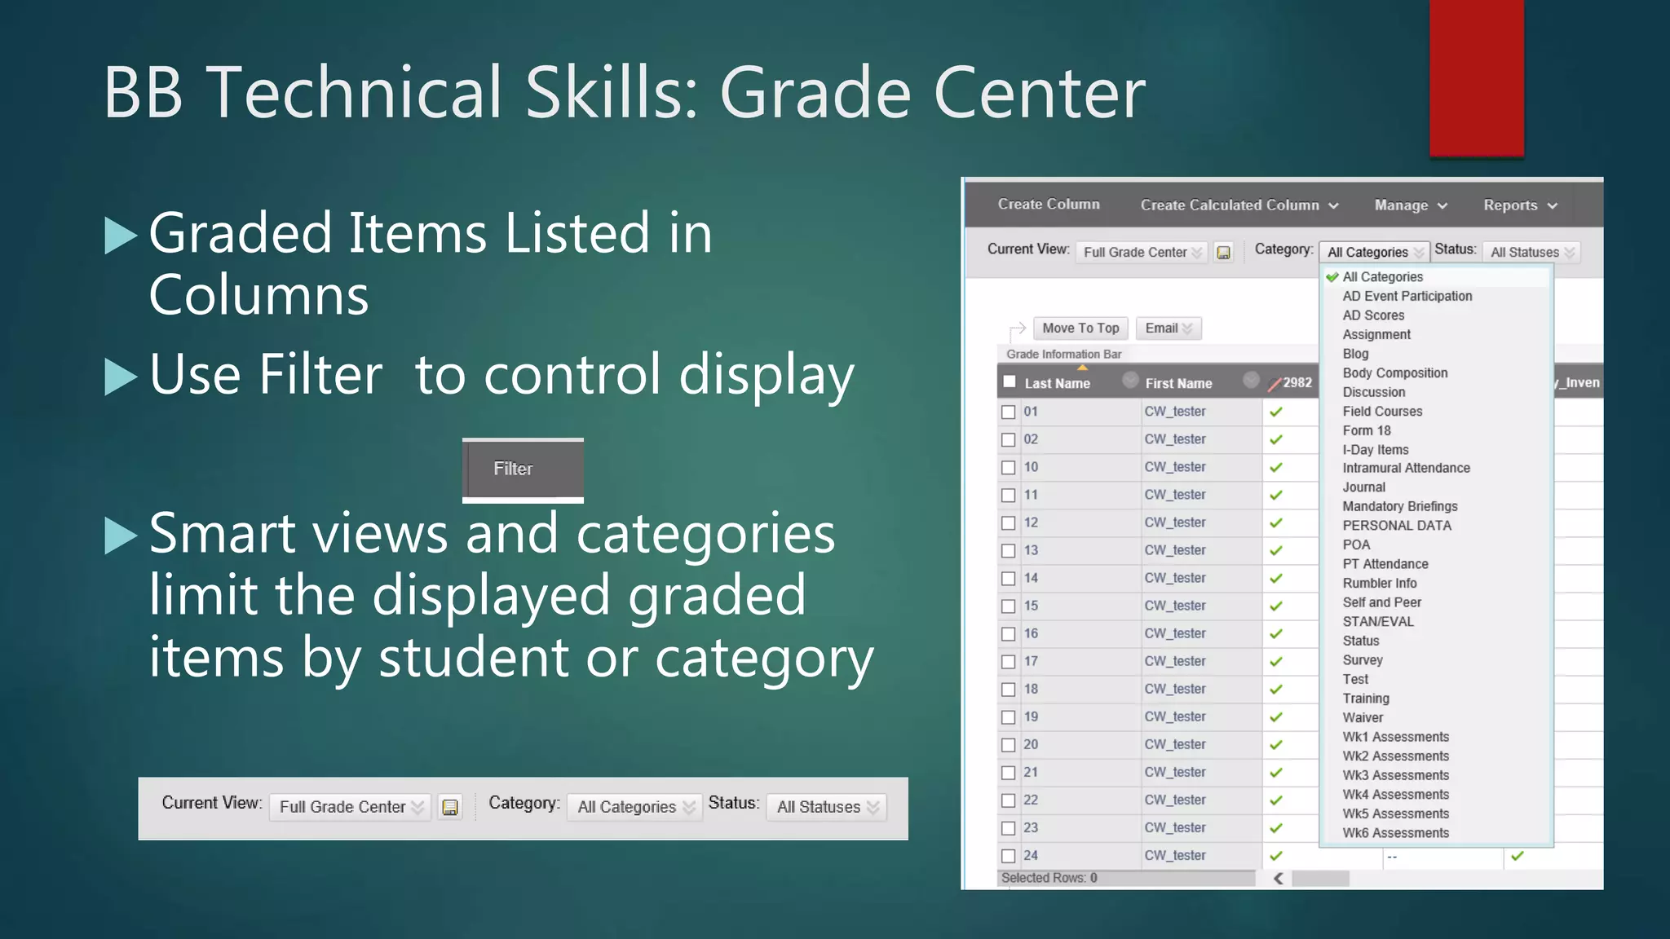Viewport: 1670px width, 939px height.
Task: Click the Last Name column options chevron
Action: point(1130,380)
